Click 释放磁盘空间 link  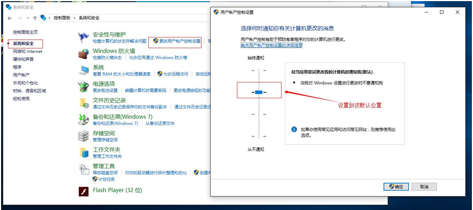click(x=105, y=172)
